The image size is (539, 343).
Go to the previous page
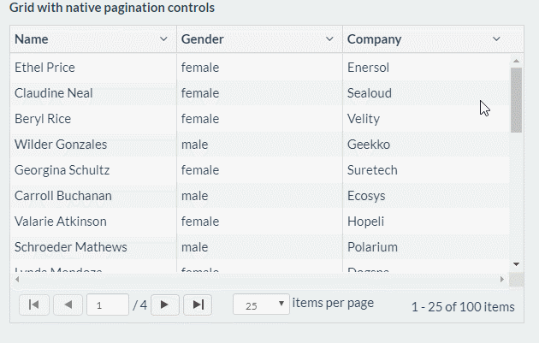[68, 305]
